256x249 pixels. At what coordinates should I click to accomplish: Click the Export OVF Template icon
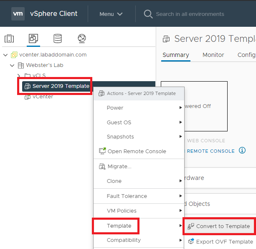click(x=191, y=241)
